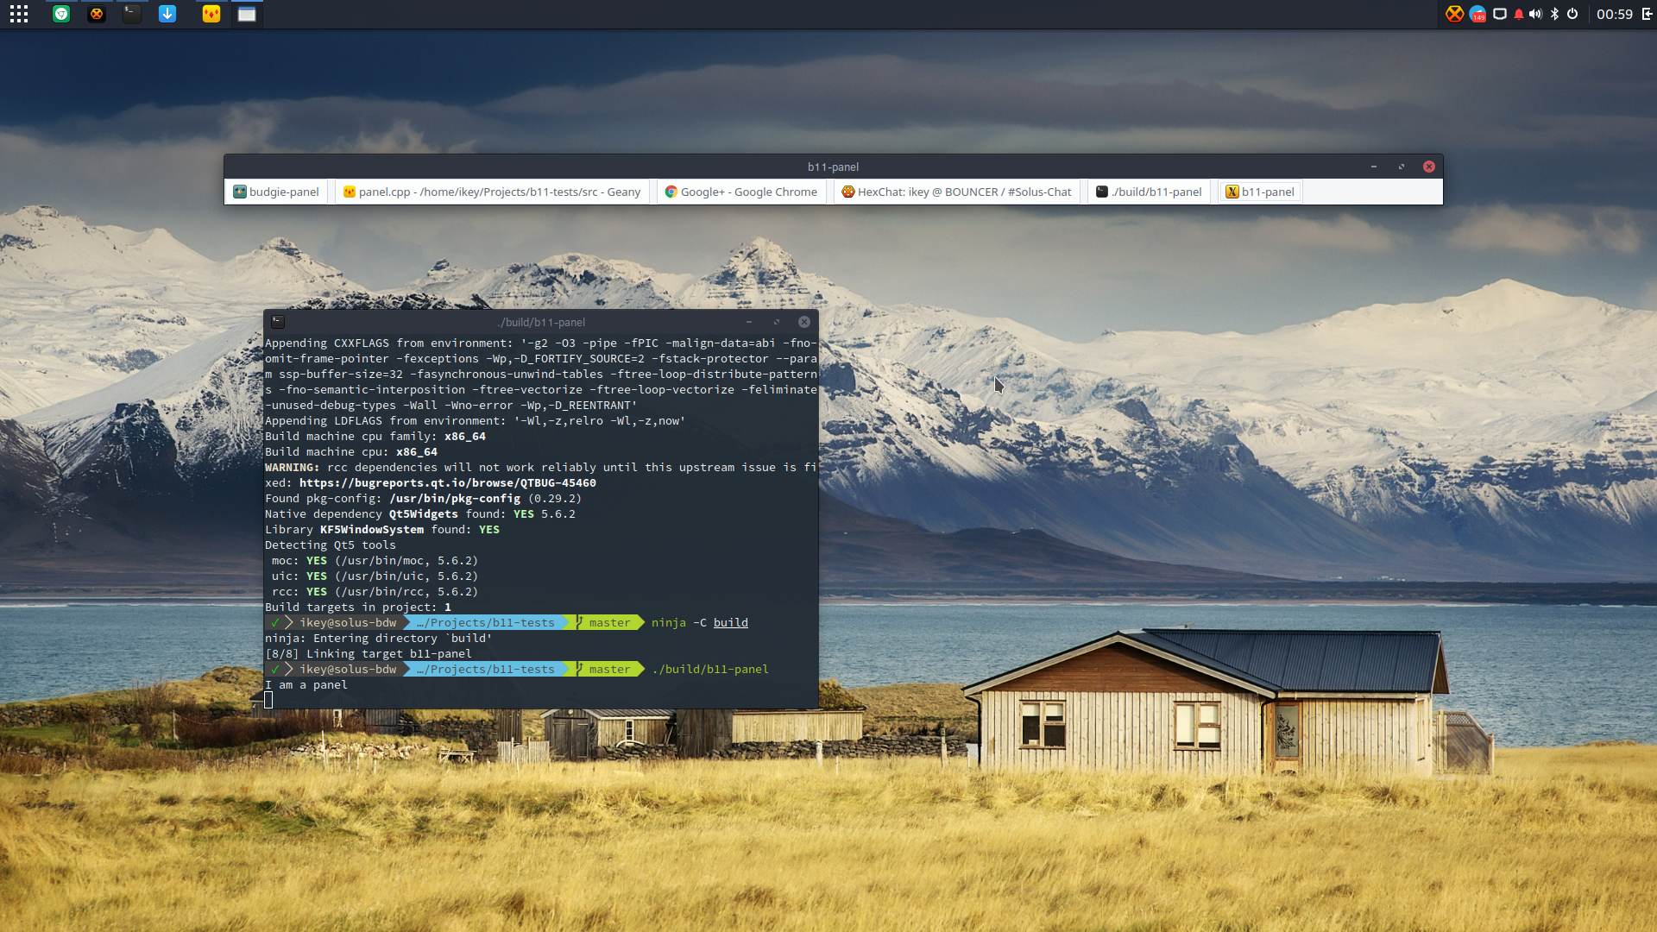Switch to ./build/b11-panel task entry
Image resolution: width=1657 pixels, height=932 pixels.
coord(1149,192)
